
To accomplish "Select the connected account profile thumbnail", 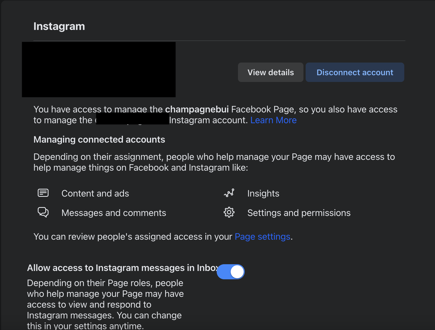I will click(98, 69).
